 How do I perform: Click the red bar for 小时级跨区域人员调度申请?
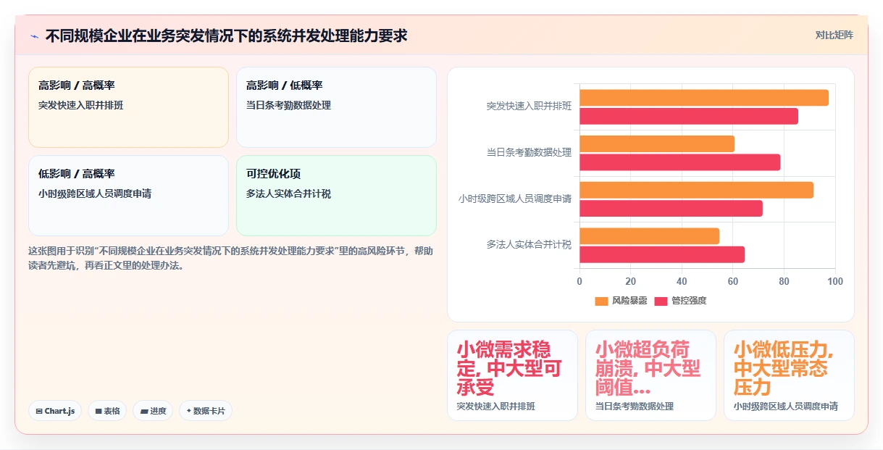pyautogui.click(x=671, y=209)
